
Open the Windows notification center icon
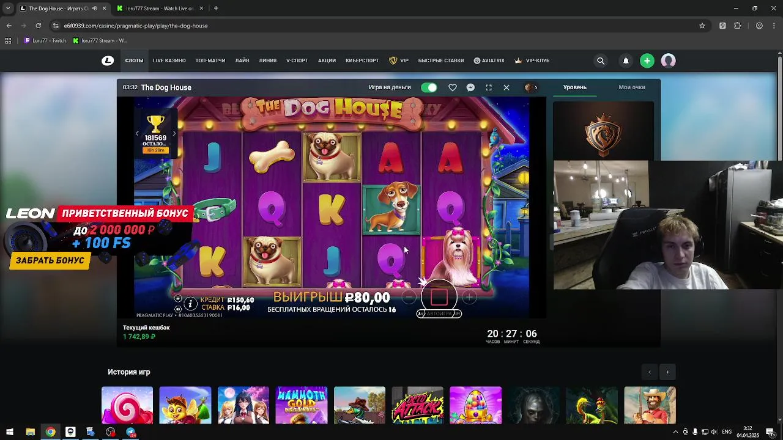(771, 432)
